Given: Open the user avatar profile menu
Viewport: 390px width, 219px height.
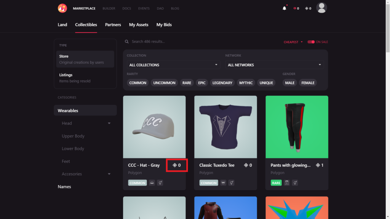Looking at the screenshot, I should pos(321,8).
